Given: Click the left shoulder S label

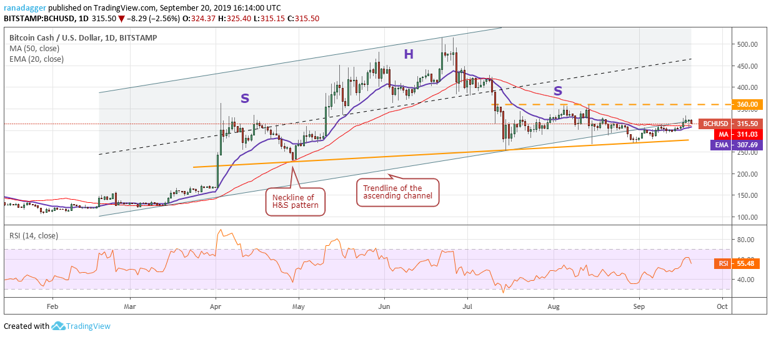Looking at the screenshot, I should point(245,98).
